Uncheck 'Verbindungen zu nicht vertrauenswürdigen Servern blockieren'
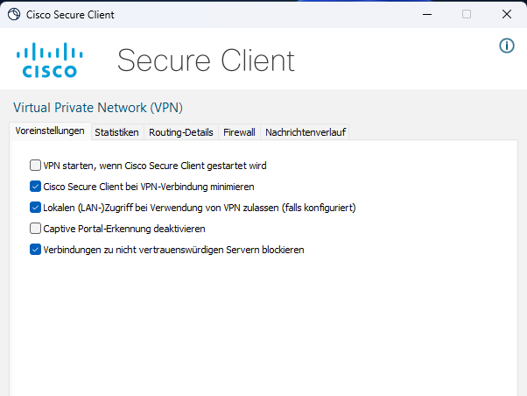This screenshot has height=396, width=527. (x=35, y=250)
